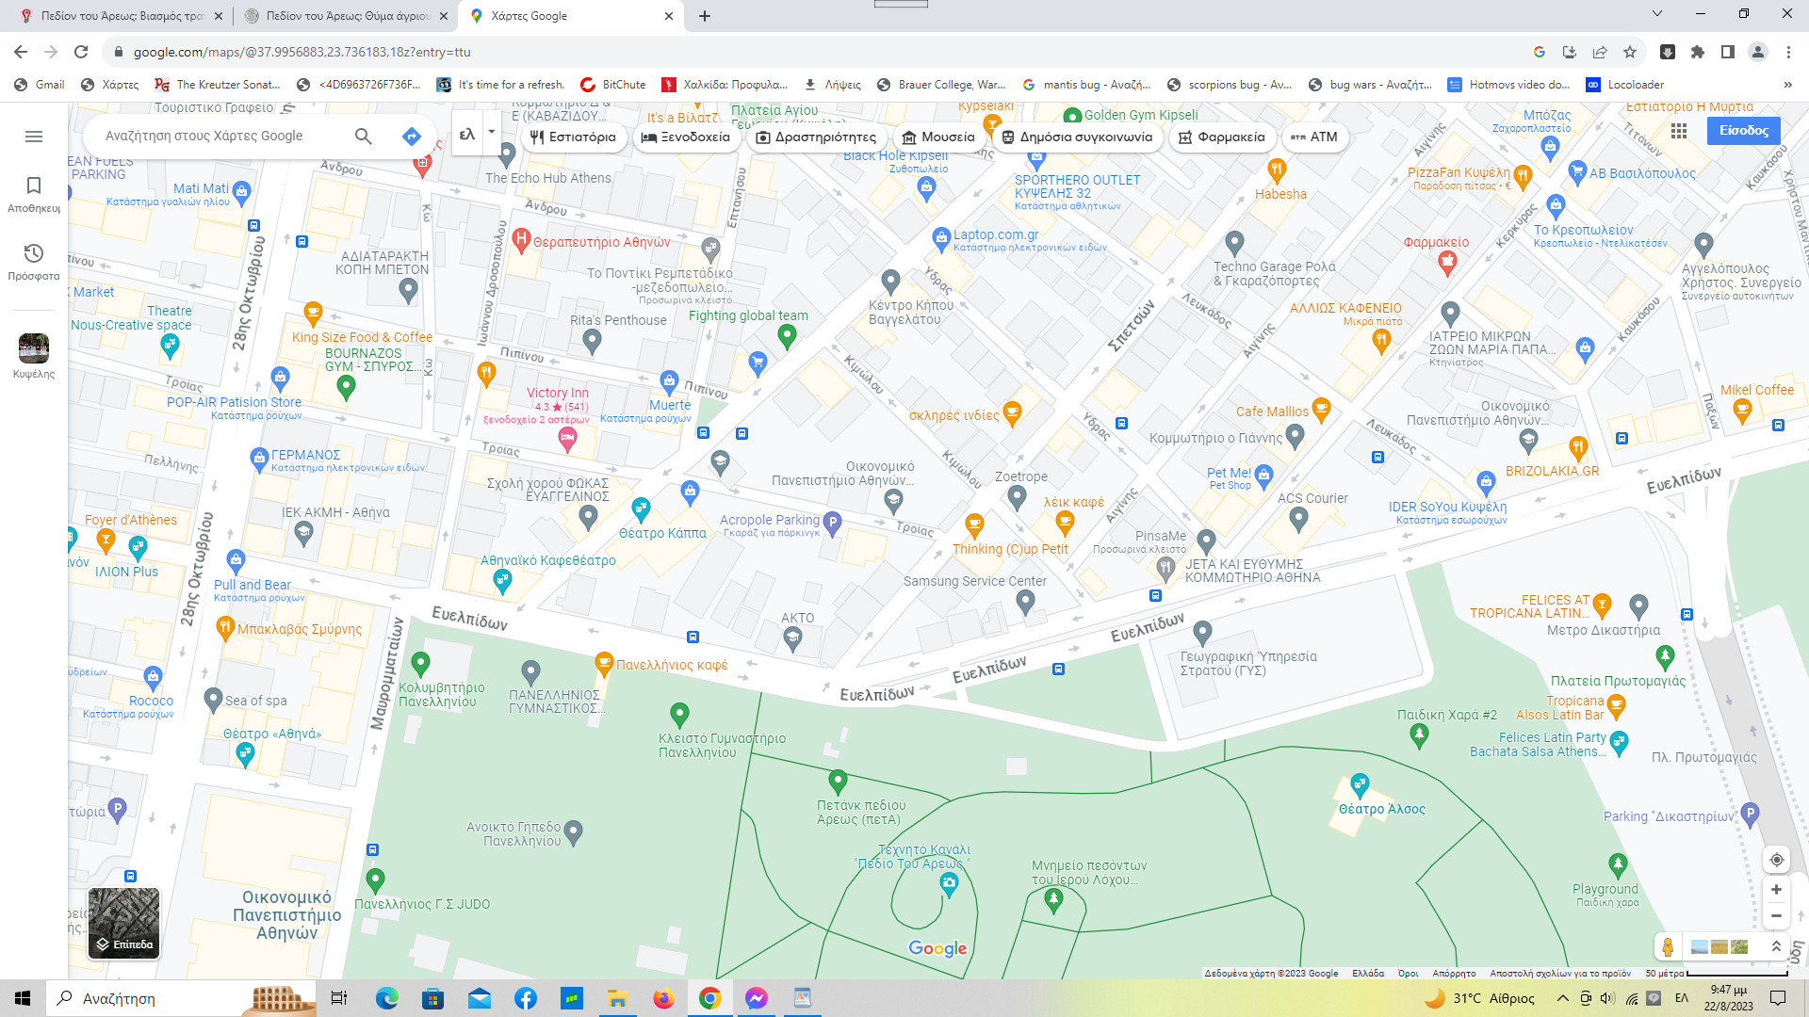This screenshot has width=1809, height=1017.
Task: Open the Locoloader bookmark
Action: [1625, 85]
